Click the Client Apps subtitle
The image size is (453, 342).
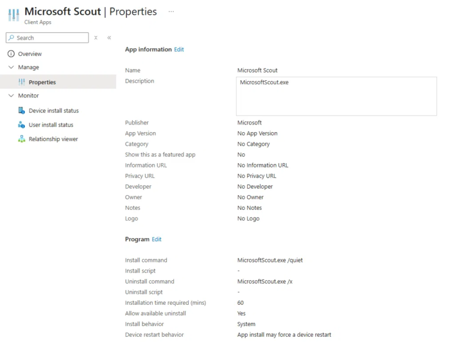tap(38, 22)
